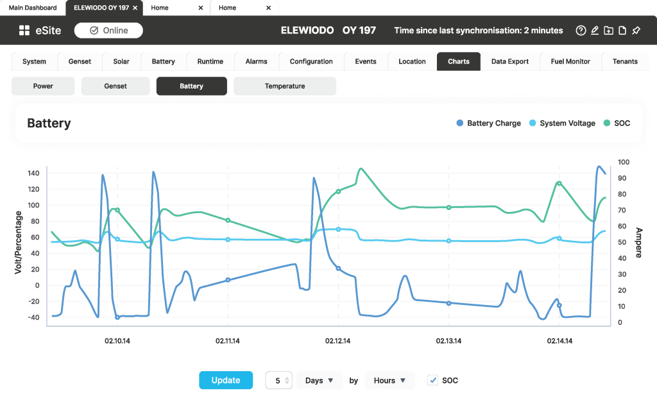Close the ELEWIODO OY 197 browser tab
Viewport: 657px width, 411px height.
click(135, 8)
